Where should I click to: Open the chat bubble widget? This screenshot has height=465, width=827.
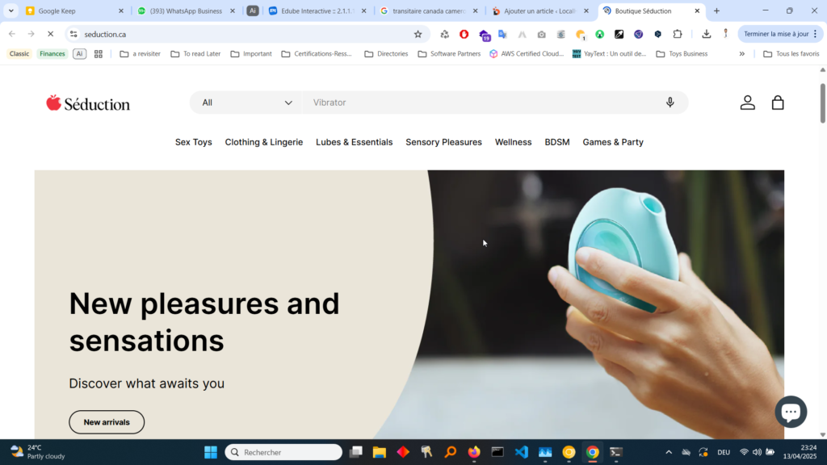point(791,412)
